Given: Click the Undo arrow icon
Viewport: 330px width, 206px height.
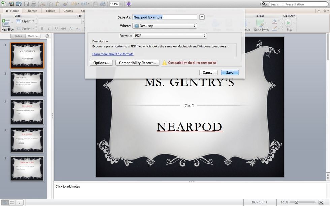Looking at the screenshot, I should (74, 4).
